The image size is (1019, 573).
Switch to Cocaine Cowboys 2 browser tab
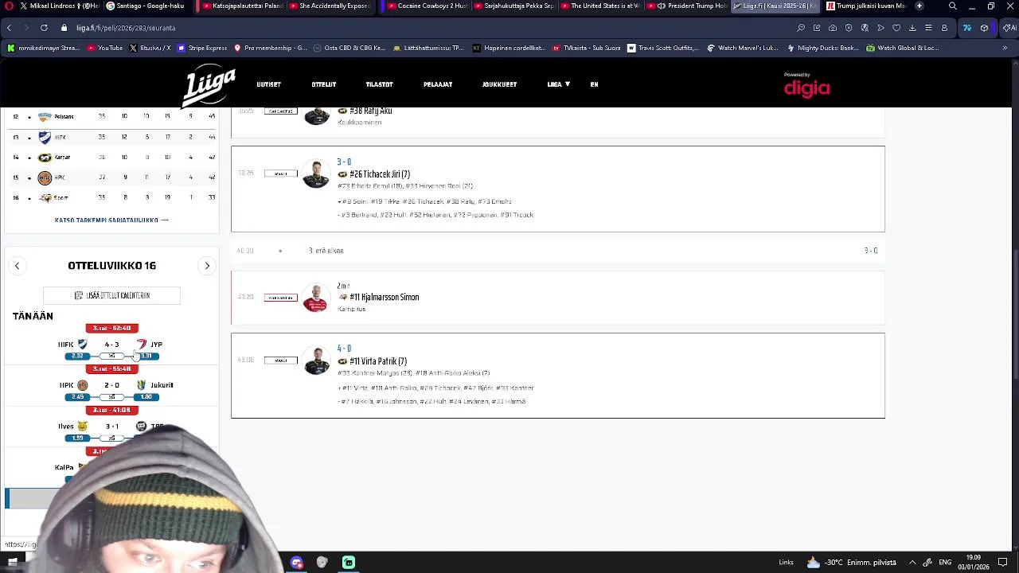pyautogui.click(x=426, y=6)
